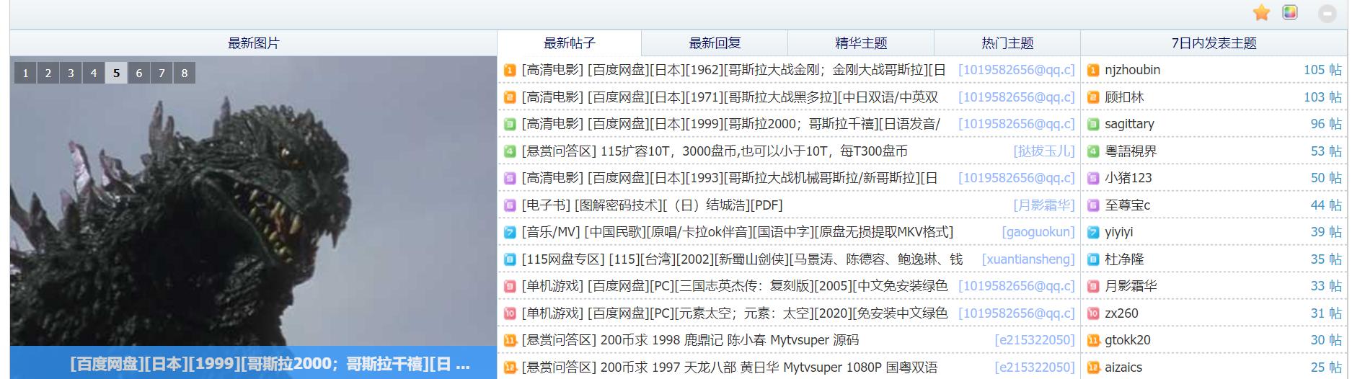Show slide 4 in the image slider
This screenshot has width=1352, height=379.
coord(94,73)
